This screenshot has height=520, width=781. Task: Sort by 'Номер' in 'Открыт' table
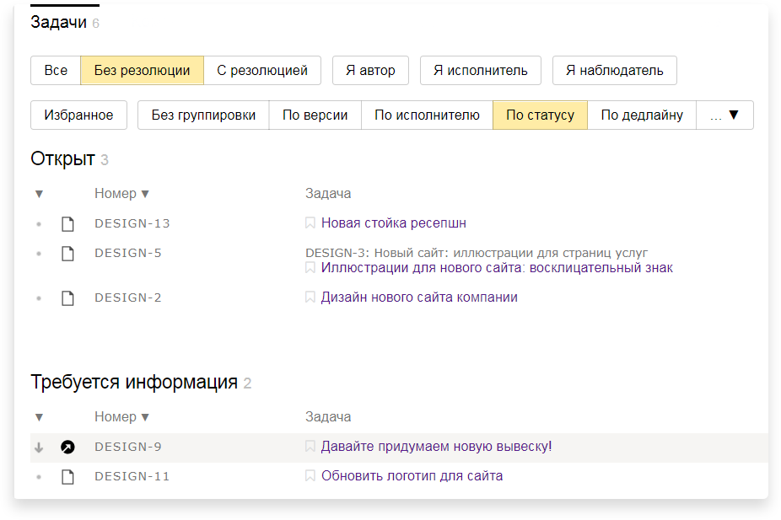coord(122,193)
